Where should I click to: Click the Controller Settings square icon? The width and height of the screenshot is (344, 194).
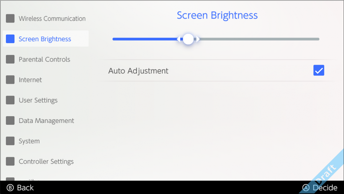click(x=10, y=161)
